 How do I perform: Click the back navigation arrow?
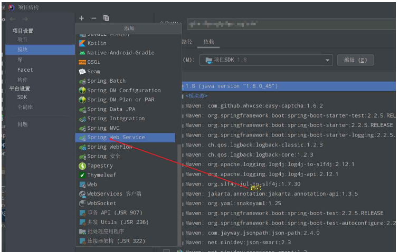pyautogui.click(x=13, y=19)
